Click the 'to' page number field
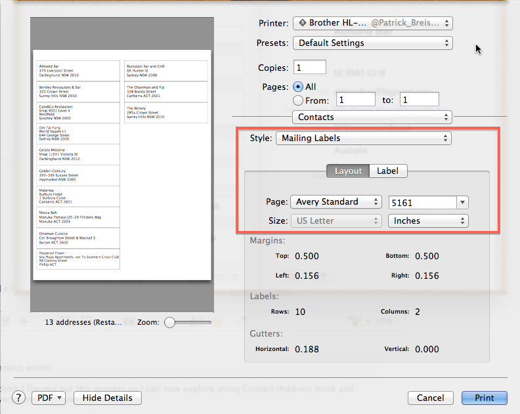 point(419,100)
